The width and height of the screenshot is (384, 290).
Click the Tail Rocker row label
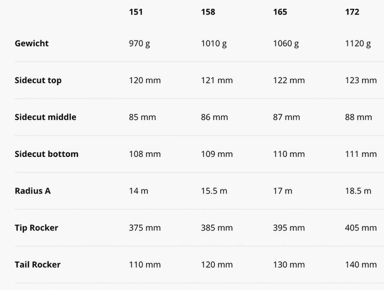(x=37, y=264)
